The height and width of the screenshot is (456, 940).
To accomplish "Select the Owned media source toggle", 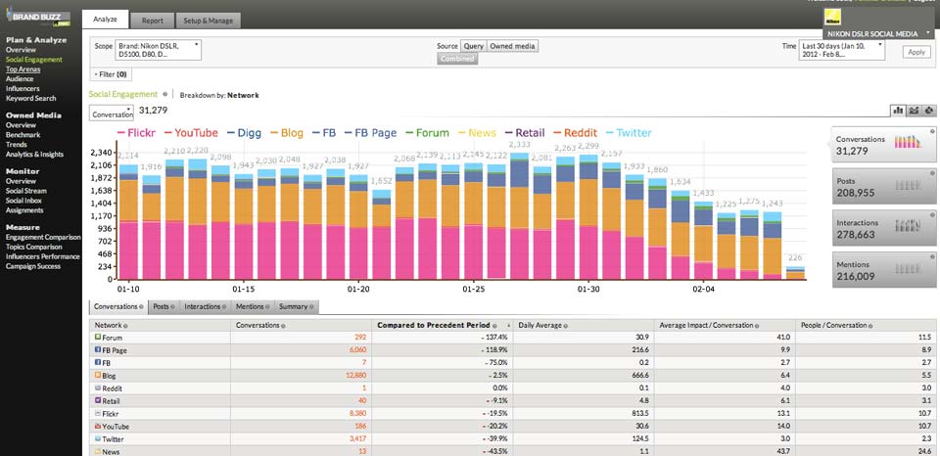I will (x=512, y=46).
